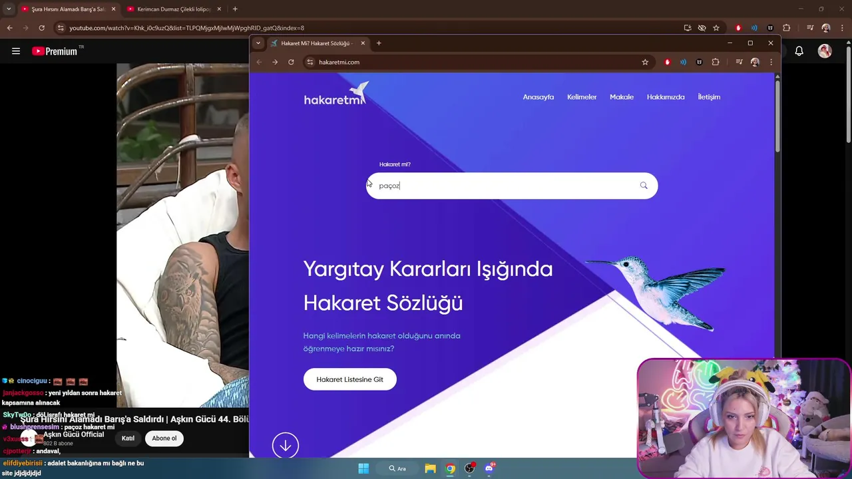Open the site information icon in hakaretmi address bar
Viewport: 852px width, 479px height.
[x=310, y=62]
